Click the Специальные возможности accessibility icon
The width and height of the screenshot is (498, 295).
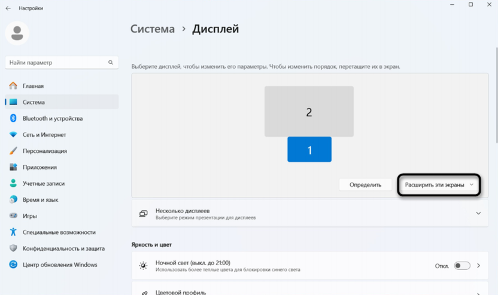click(x=13, y=232)
